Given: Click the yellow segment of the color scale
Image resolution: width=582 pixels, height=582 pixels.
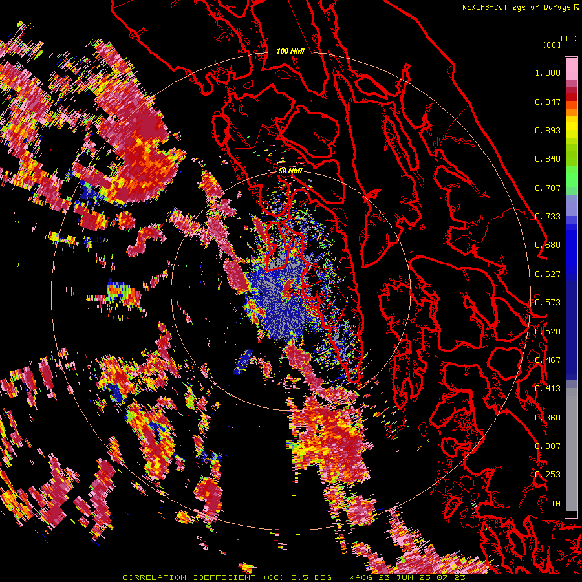Looking at the screenshot, I should [571, 127].
